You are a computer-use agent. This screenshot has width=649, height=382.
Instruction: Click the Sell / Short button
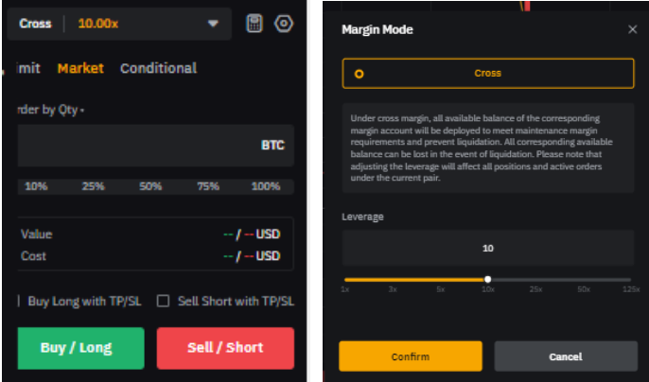225,348
